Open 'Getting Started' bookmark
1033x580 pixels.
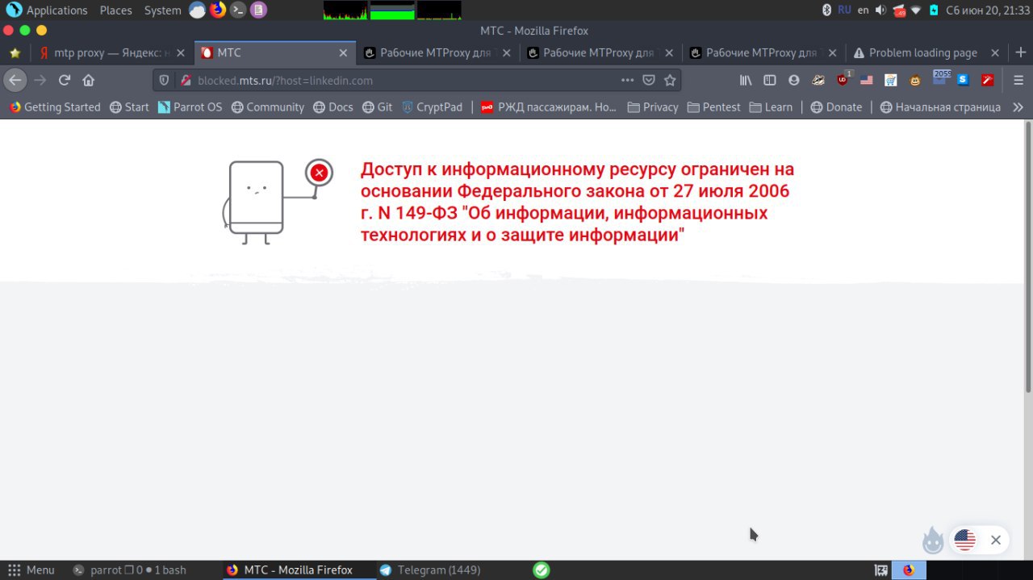point(55,106)
